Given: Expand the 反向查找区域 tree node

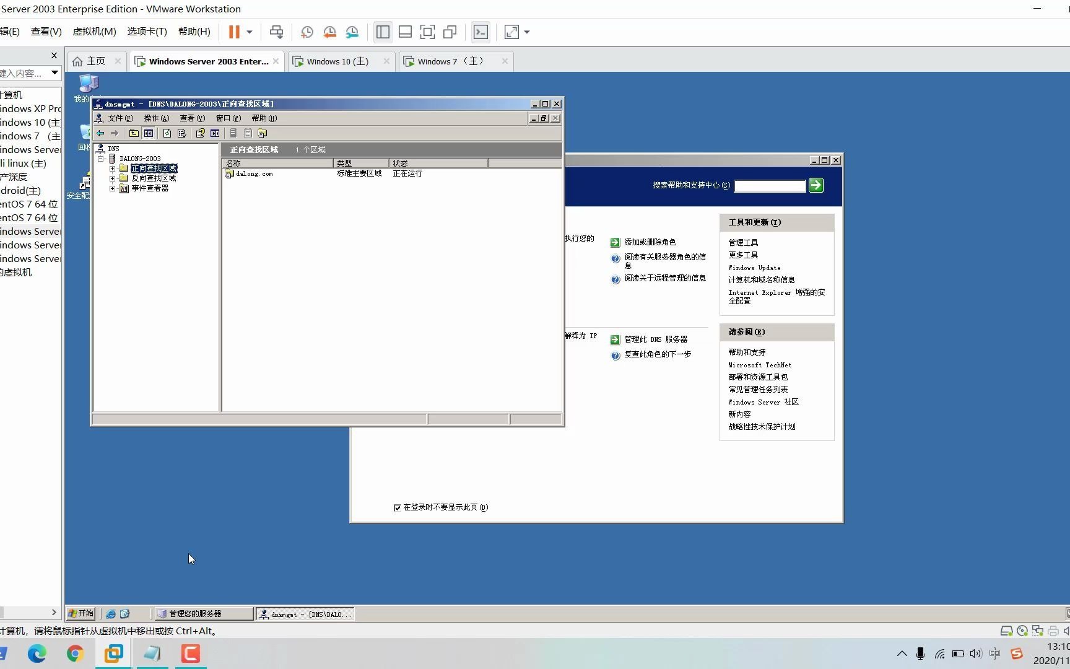Looking at the screenshot, I should 112,178.
